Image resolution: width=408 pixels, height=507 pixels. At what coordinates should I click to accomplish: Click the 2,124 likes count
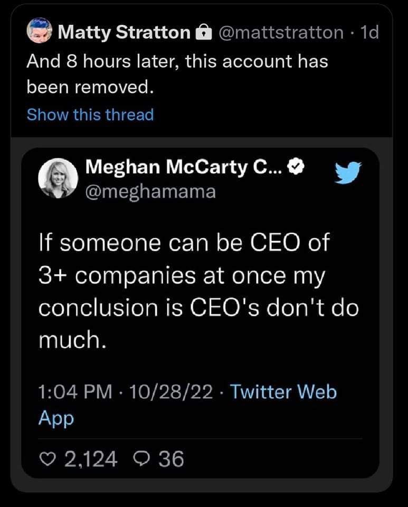90,459
